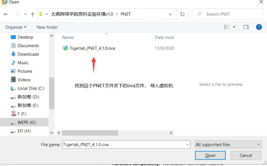
Task: Expand the recent locations dropdown arrow
Action: [x=25, y=14]
